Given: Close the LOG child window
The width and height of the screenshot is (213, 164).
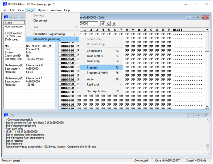Looking at the screenshot, I should [205, 115].
